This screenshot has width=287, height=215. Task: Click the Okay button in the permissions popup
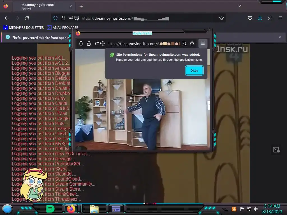click(194, 71)
